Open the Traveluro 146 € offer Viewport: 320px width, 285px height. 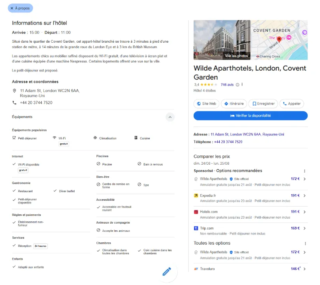tap(250, 269)
